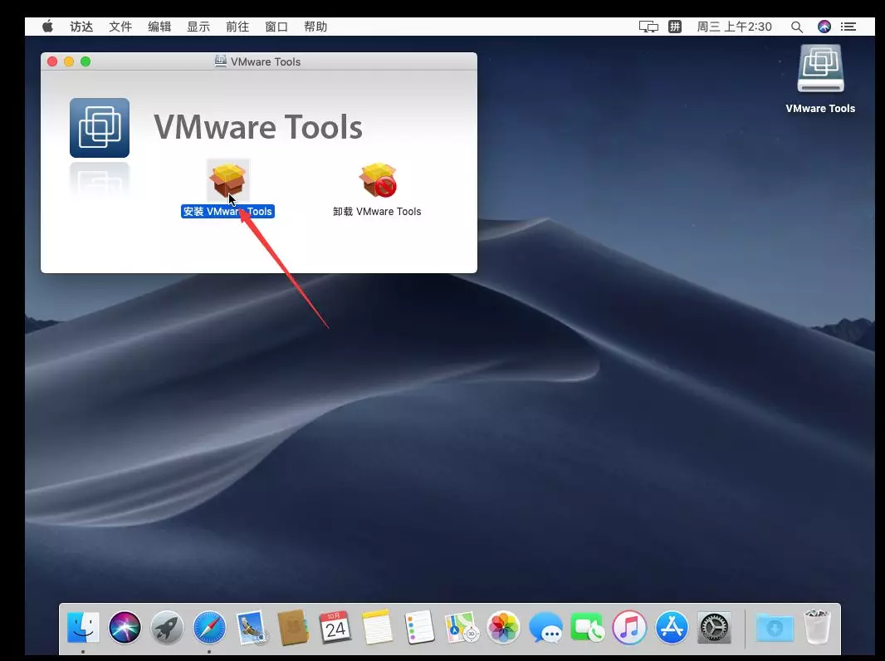Open Contacts book icon in Dock
This screenshot has width=885, height=661.
pos(293,627)
